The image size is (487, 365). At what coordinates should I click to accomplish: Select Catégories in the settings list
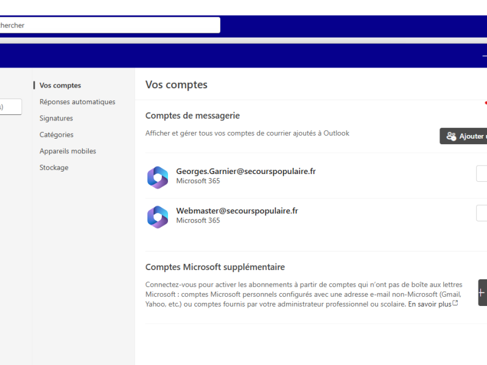[57, 134]
